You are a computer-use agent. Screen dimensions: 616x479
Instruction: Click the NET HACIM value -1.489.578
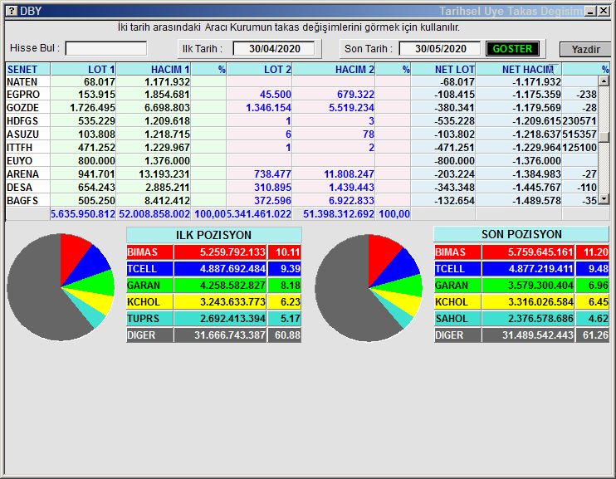[536, 200]
